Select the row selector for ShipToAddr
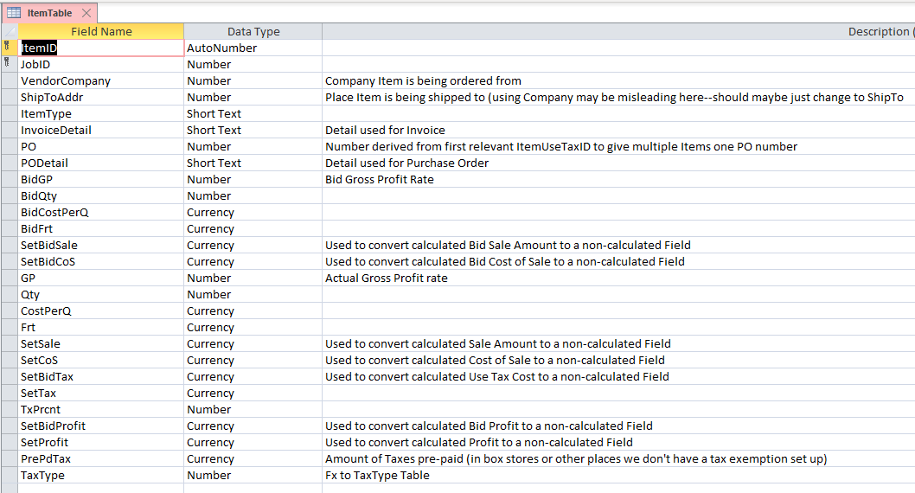The image size is (915, 493). (10, 98)
